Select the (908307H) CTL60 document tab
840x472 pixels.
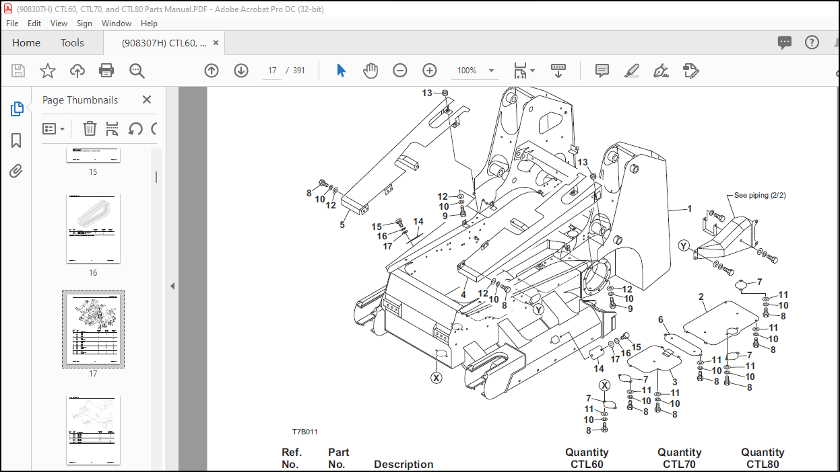pos(164,42)
